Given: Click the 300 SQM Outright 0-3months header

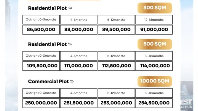Looking at the screenshot, I should [41, 20].
